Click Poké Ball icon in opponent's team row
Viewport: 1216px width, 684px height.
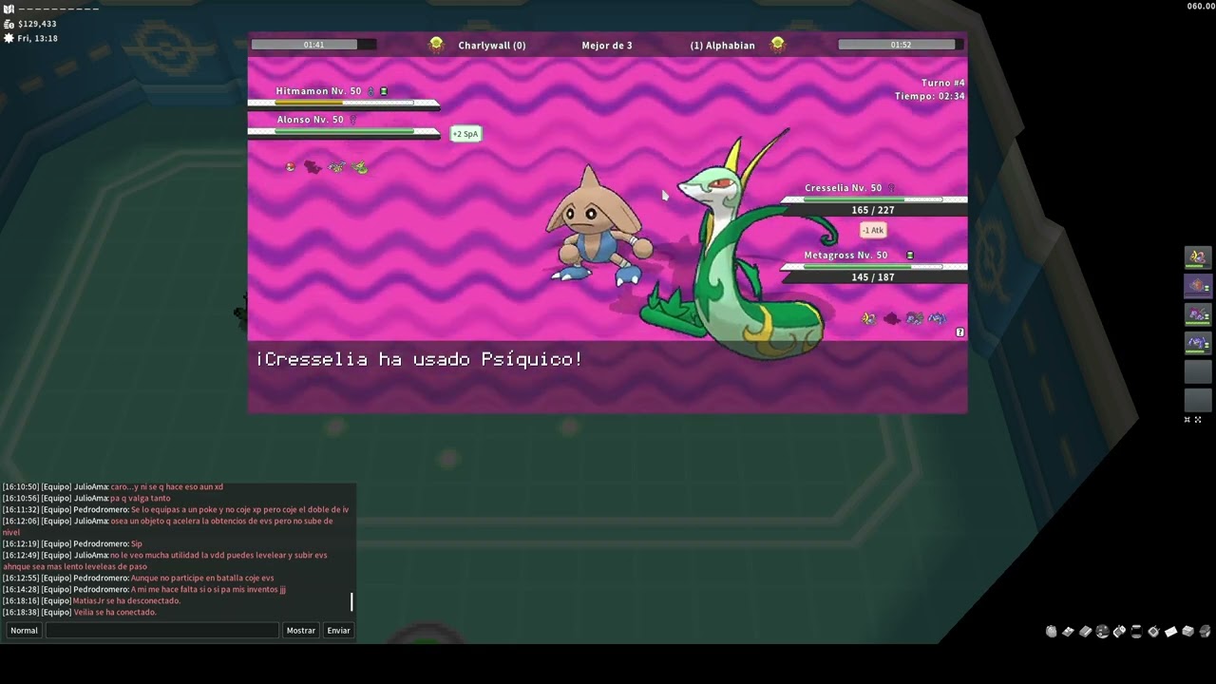click(x=291, y=167)
